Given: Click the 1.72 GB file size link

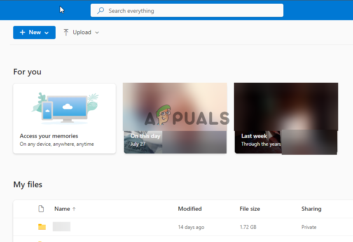Looking at the screenshot, I should [248, 227].
